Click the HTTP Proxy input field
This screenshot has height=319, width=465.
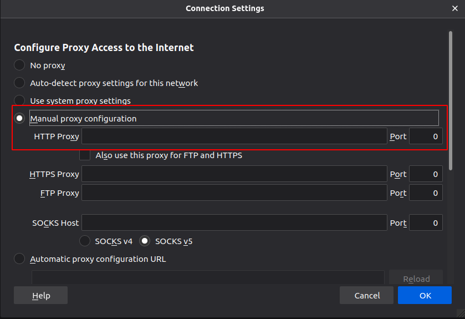(x=234, y=136)
